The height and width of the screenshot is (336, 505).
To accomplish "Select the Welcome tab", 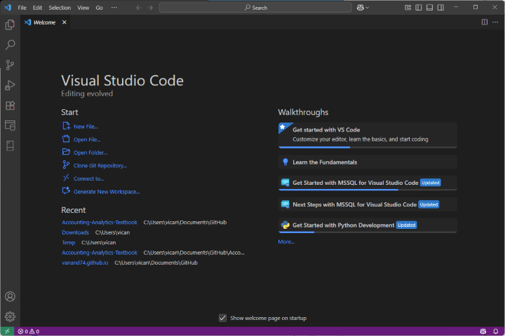I will [44, 22].
